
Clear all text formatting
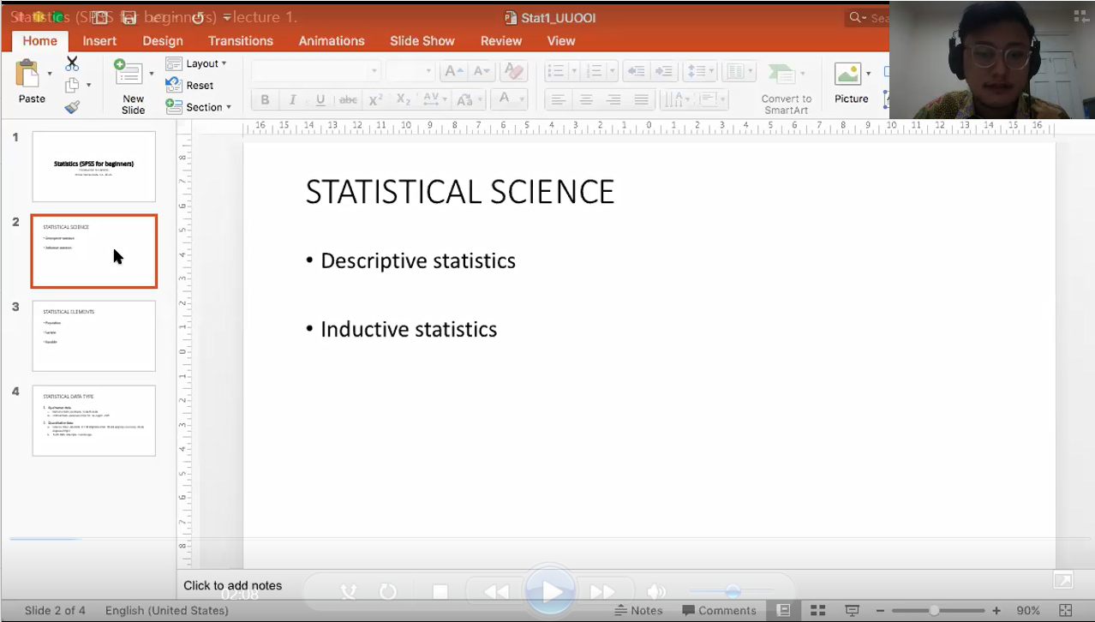click(513, 71)
